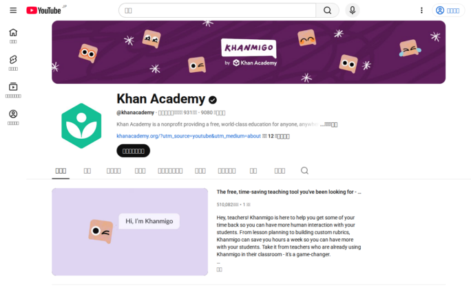Image resolution: width=471 pixels, height=294 pixels.
Task: Open the three-dot settings menu
Action: 421,10
